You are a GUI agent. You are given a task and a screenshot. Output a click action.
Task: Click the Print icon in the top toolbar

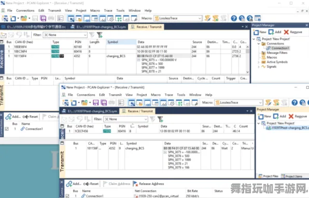click(51, 18)
